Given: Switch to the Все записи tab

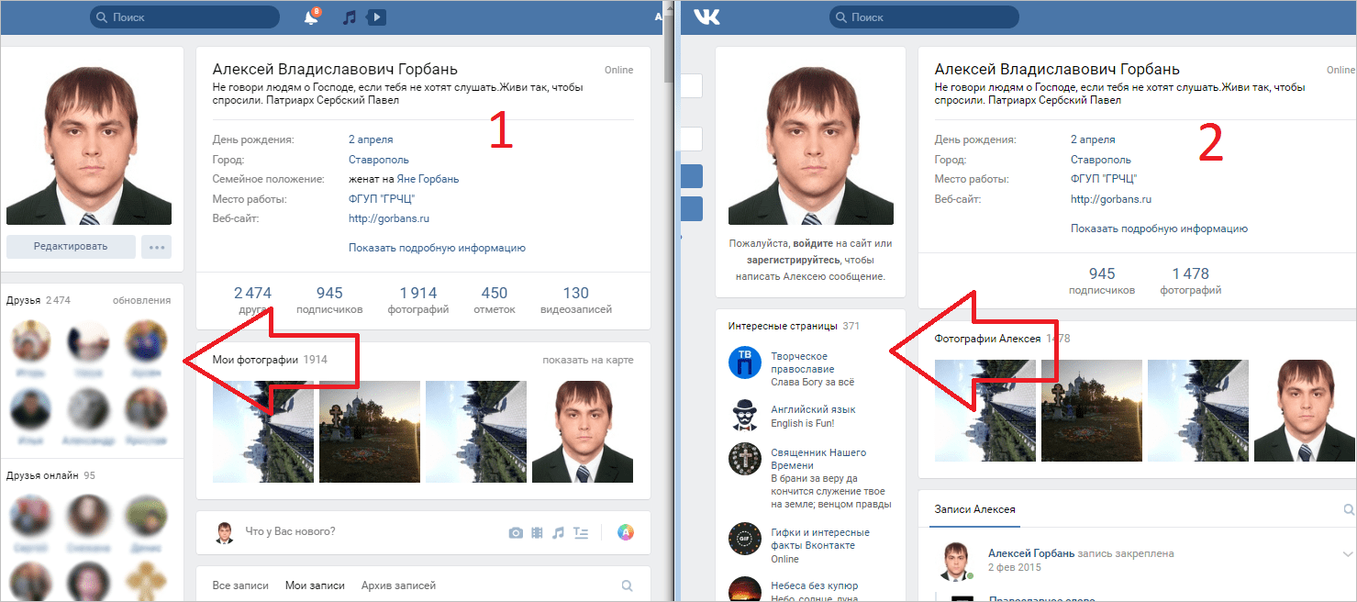Looking at the screenshot, I should click(240, 585).
